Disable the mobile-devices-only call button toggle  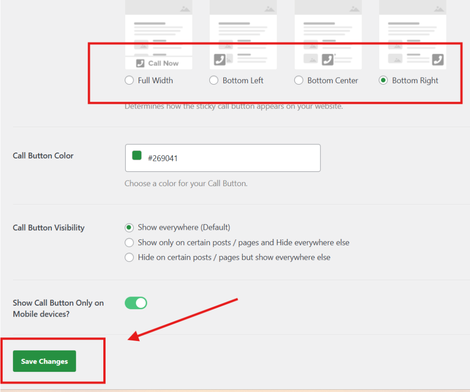click(x=136, y=303)
